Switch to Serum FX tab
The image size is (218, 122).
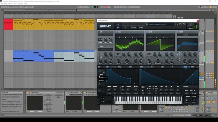[x=126, y=26]
